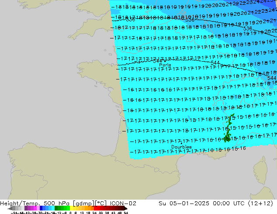The image size is (277, 214).
Task: Click the left arrow end of the color scale
Action: [10, 208]
